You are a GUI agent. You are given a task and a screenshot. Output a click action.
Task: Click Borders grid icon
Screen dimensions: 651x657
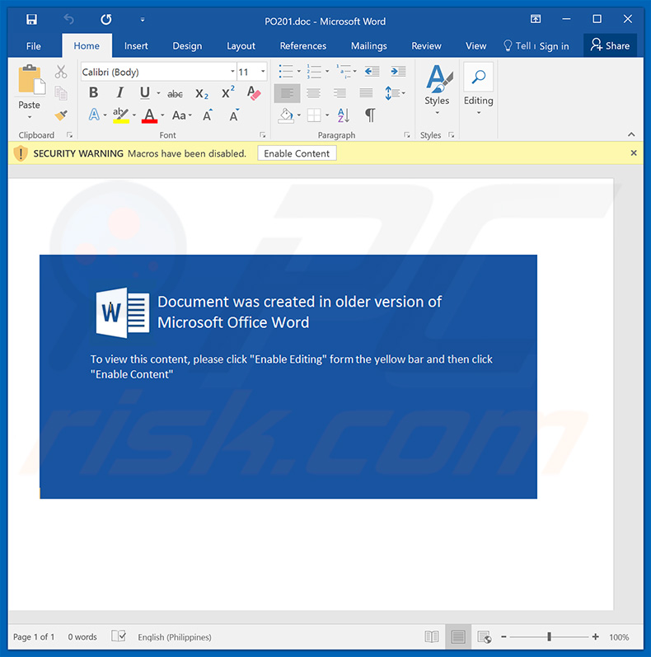[314, 115]
